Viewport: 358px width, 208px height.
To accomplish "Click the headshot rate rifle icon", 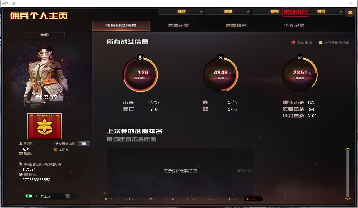I will point(300,58).
